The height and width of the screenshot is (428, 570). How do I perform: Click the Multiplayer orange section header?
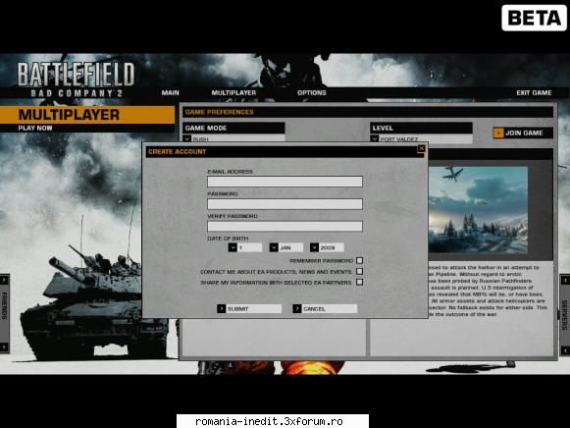[87, 115]
